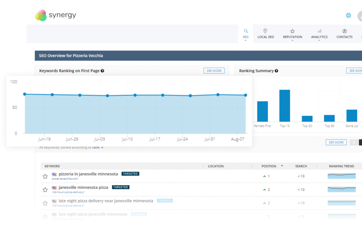This screenshot has width=362, height=239.
Task: Star the pizzeria in janesville minnesota keyword
Action: click(45, 176)
